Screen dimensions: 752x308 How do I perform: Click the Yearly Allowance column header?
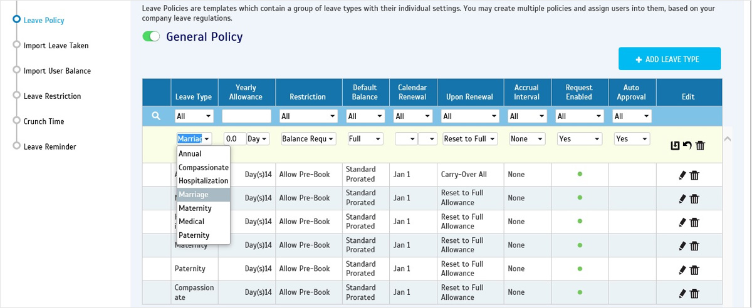click(246, 92)
